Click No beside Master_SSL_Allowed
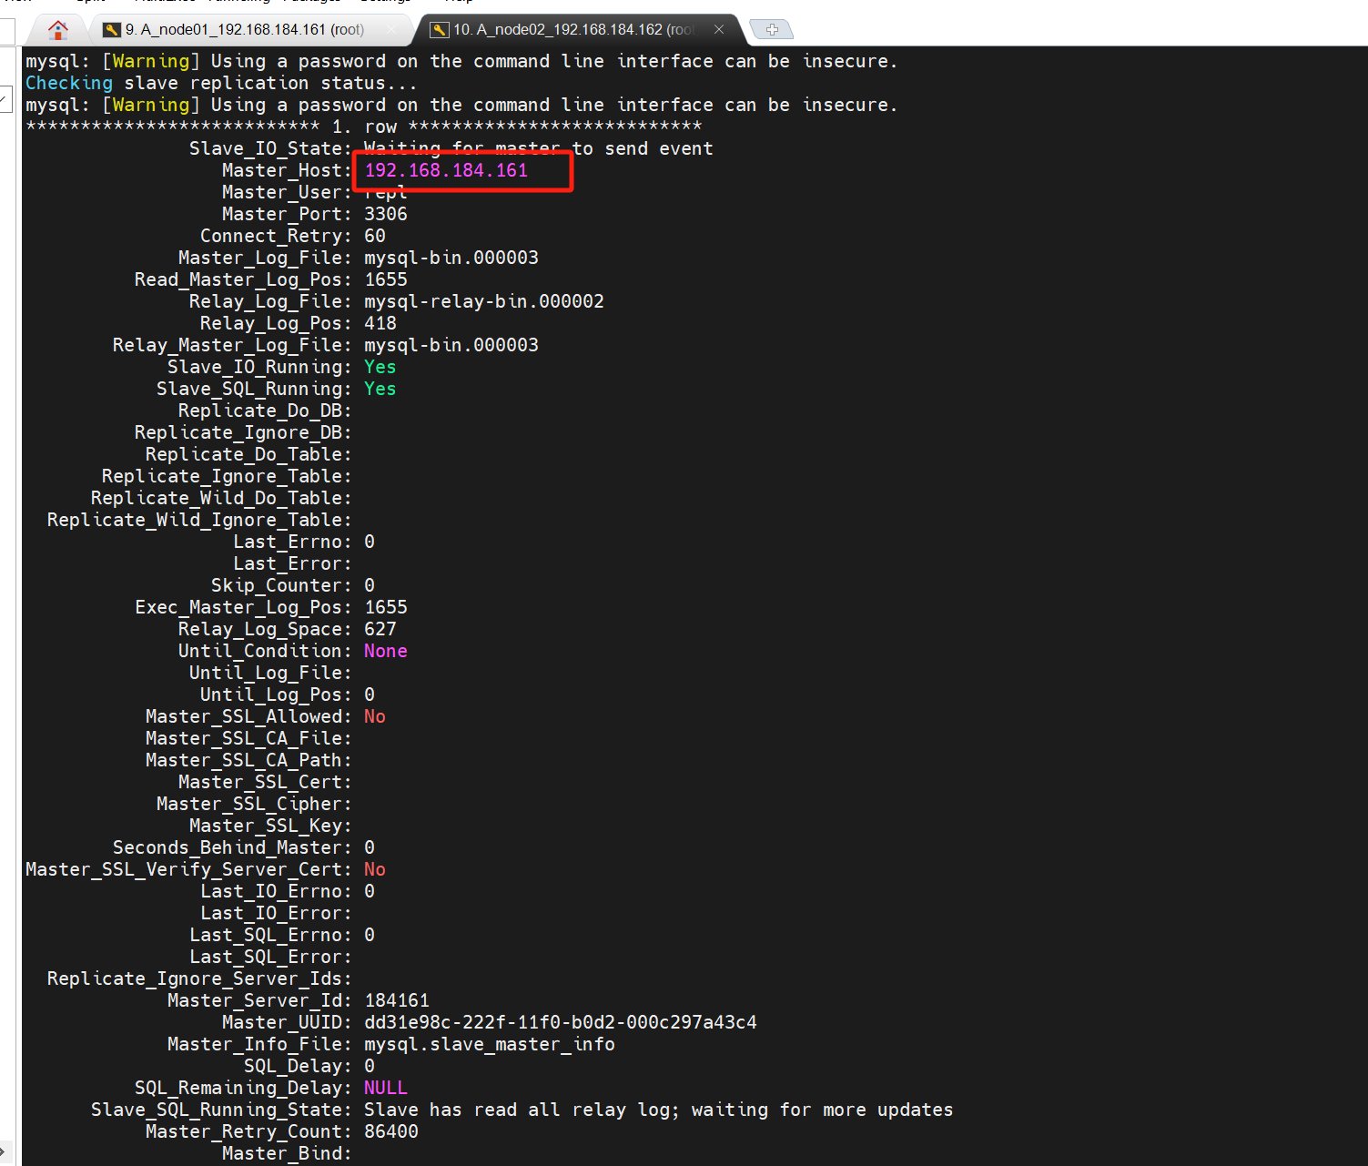 coord(375,716)
